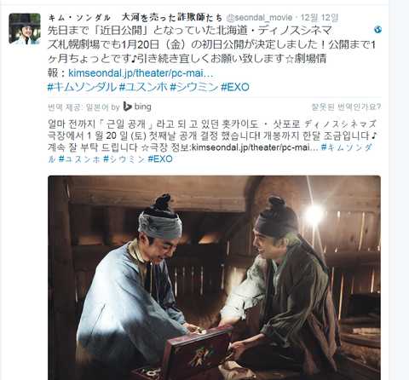This screenshot has width=409, height=380.
Task: Enlarge the movie still photo
Action: [x=214, y=278]
